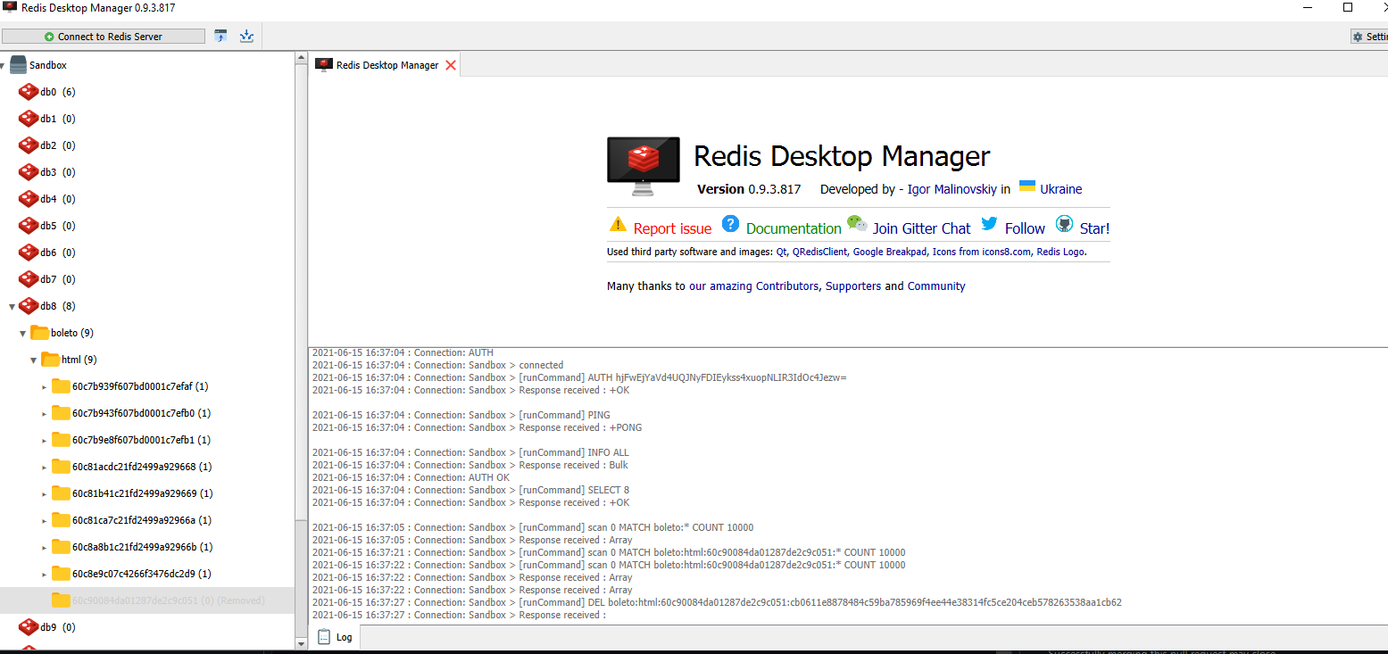Collapse the db8 database node

point(12,306)
